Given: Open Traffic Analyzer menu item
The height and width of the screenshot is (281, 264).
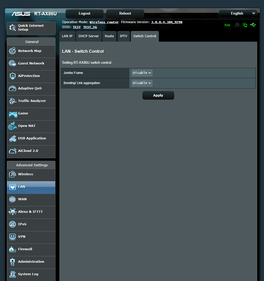Looking at the screenshot, I should (31, 102).
